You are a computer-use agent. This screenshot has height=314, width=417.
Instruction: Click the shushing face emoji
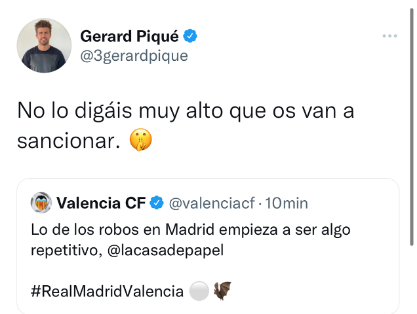pos(141,141)
